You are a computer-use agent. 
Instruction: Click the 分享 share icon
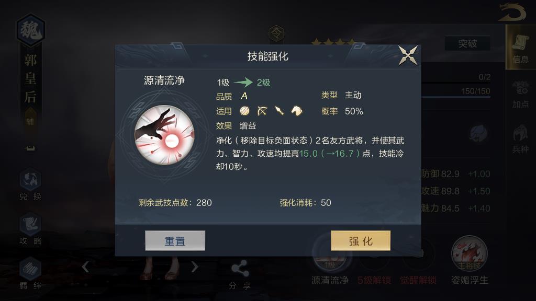[240, 275]
